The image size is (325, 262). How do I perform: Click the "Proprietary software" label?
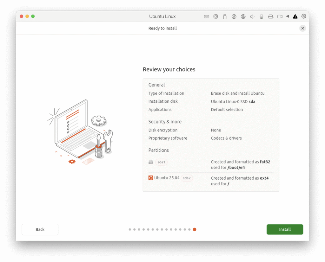pyautogui.click(x=168, y=138)
